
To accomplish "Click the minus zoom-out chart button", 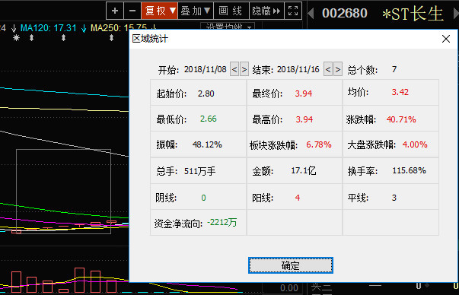I will pos(132,11).
